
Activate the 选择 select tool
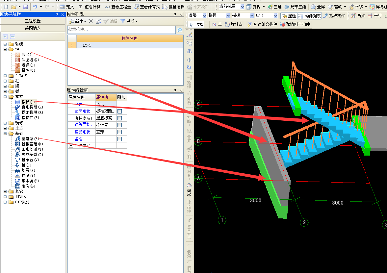[196, 24]
